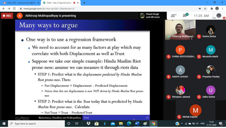Bookmark this page with the star icon
Viewport: 226px width, 128px height.
205,9
